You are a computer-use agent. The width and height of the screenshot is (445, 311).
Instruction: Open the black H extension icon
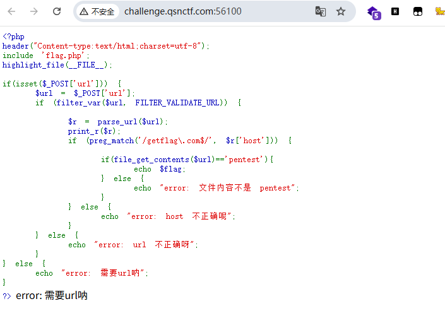[395, 11]
